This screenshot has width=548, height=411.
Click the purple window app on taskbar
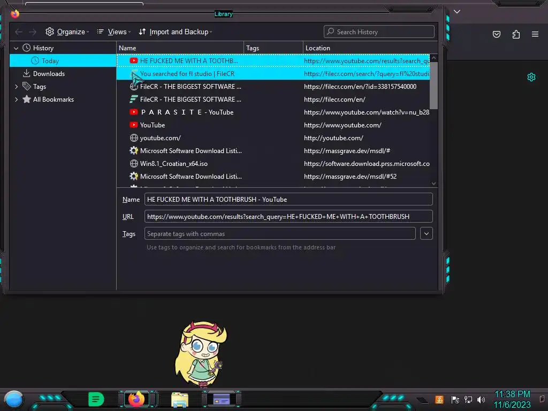(x=221, y=399)
